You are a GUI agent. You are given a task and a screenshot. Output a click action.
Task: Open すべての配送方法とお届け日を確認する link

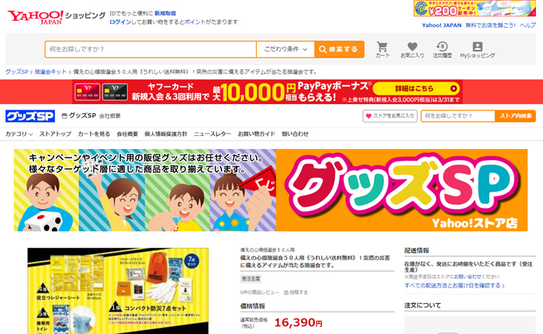[455, 285]
